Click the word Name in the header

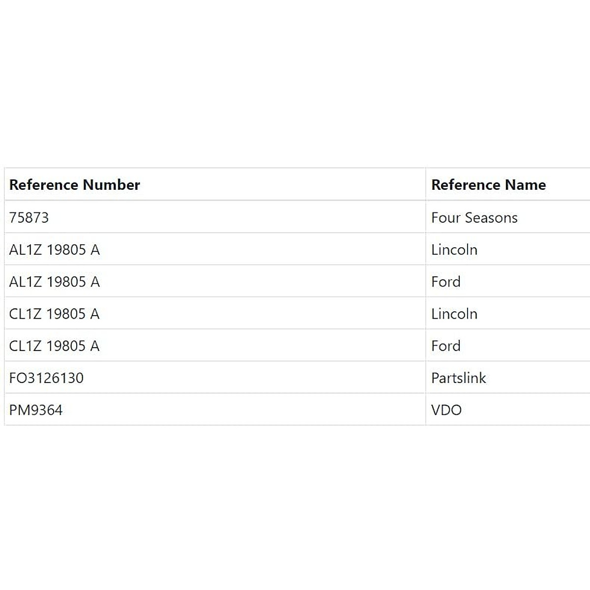[x=526, y=185]
